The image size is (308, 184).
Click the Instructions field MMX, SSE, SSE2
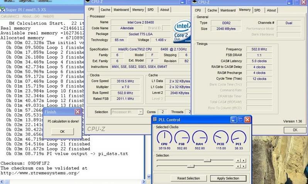coord(151,67)
